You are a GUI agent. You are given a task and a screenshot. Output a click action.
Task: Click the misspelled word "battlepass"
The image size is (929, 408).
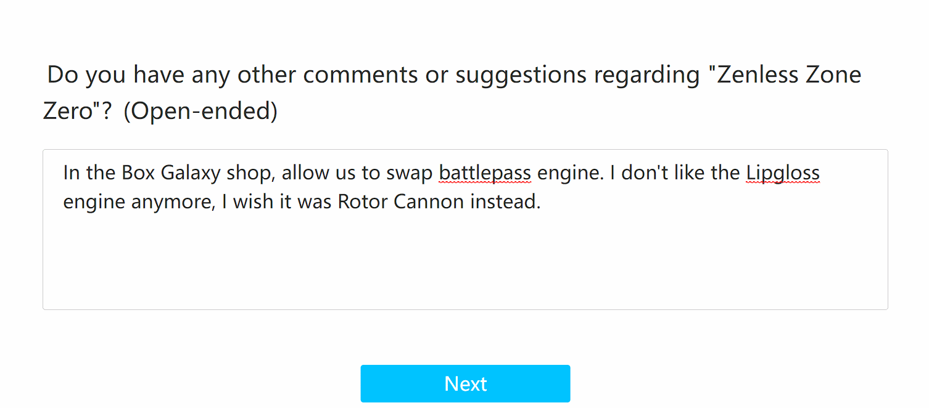485,173
